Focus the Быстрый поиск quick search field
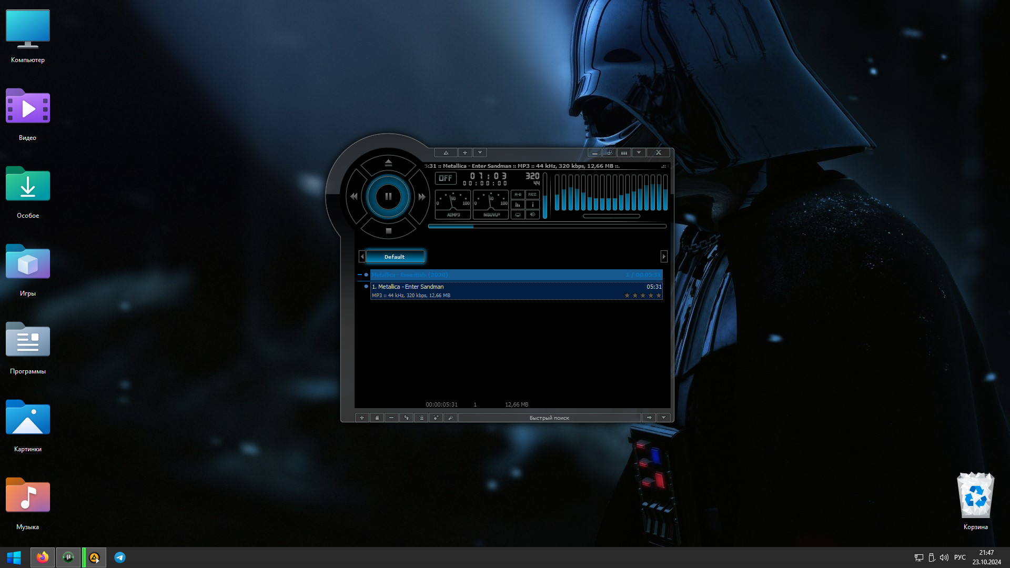Screen dimensions: 1010x568 549,418
